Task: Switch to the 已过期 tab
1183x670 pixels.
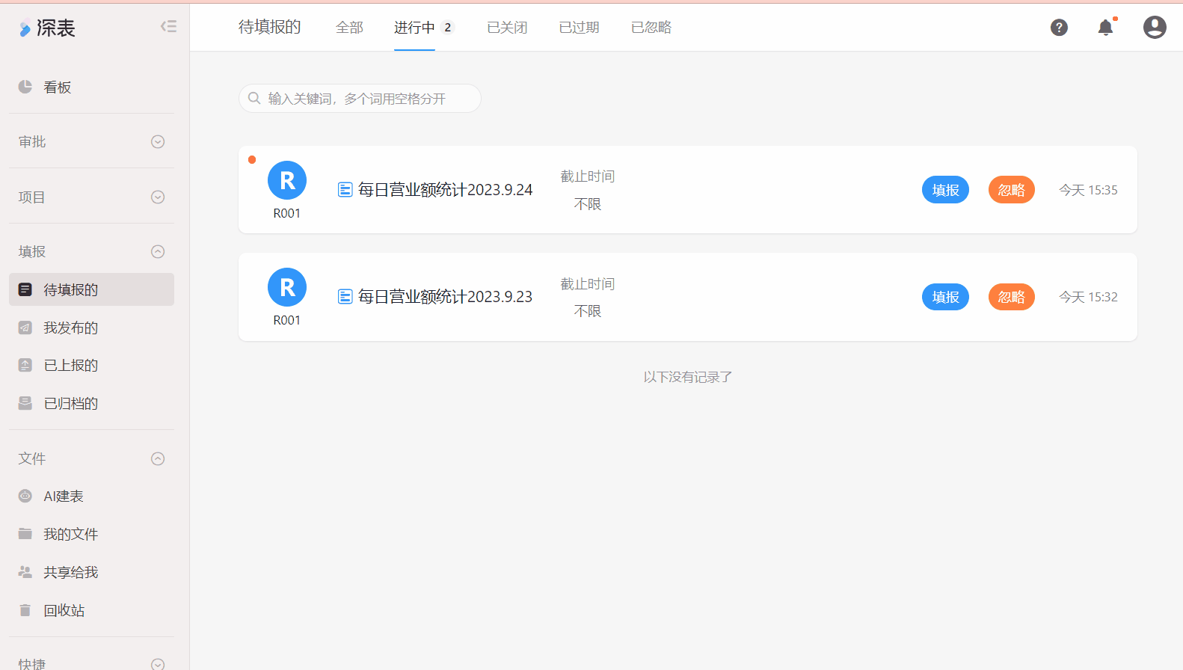Action: pos(579,28)
